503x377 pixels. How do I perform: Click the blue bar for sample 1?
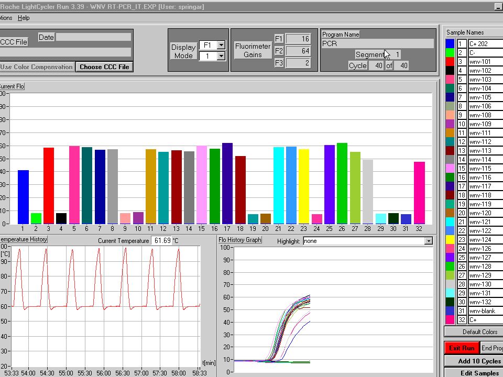coord(23,197)
